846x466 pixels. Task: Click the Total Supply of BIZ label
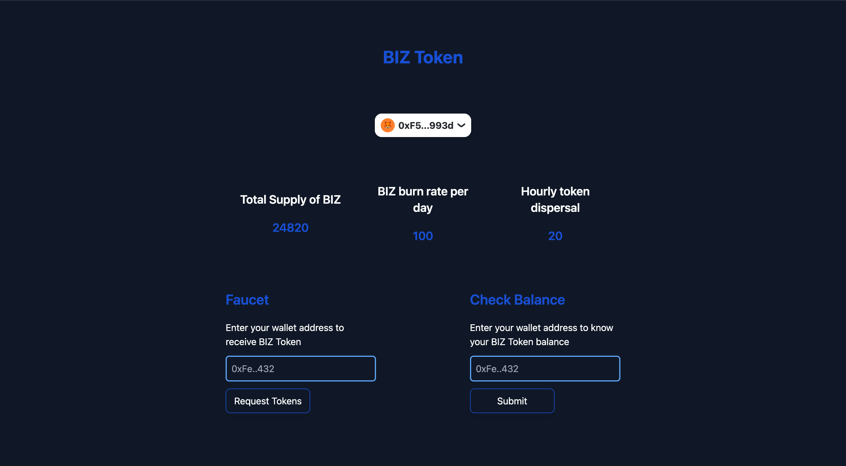290,200
